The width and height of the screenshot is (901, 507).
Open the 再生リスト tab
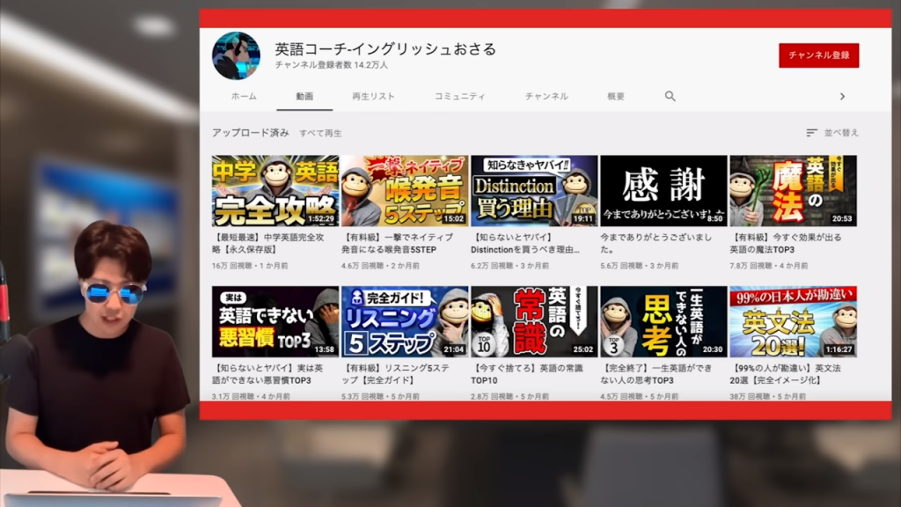coord(373,96)
